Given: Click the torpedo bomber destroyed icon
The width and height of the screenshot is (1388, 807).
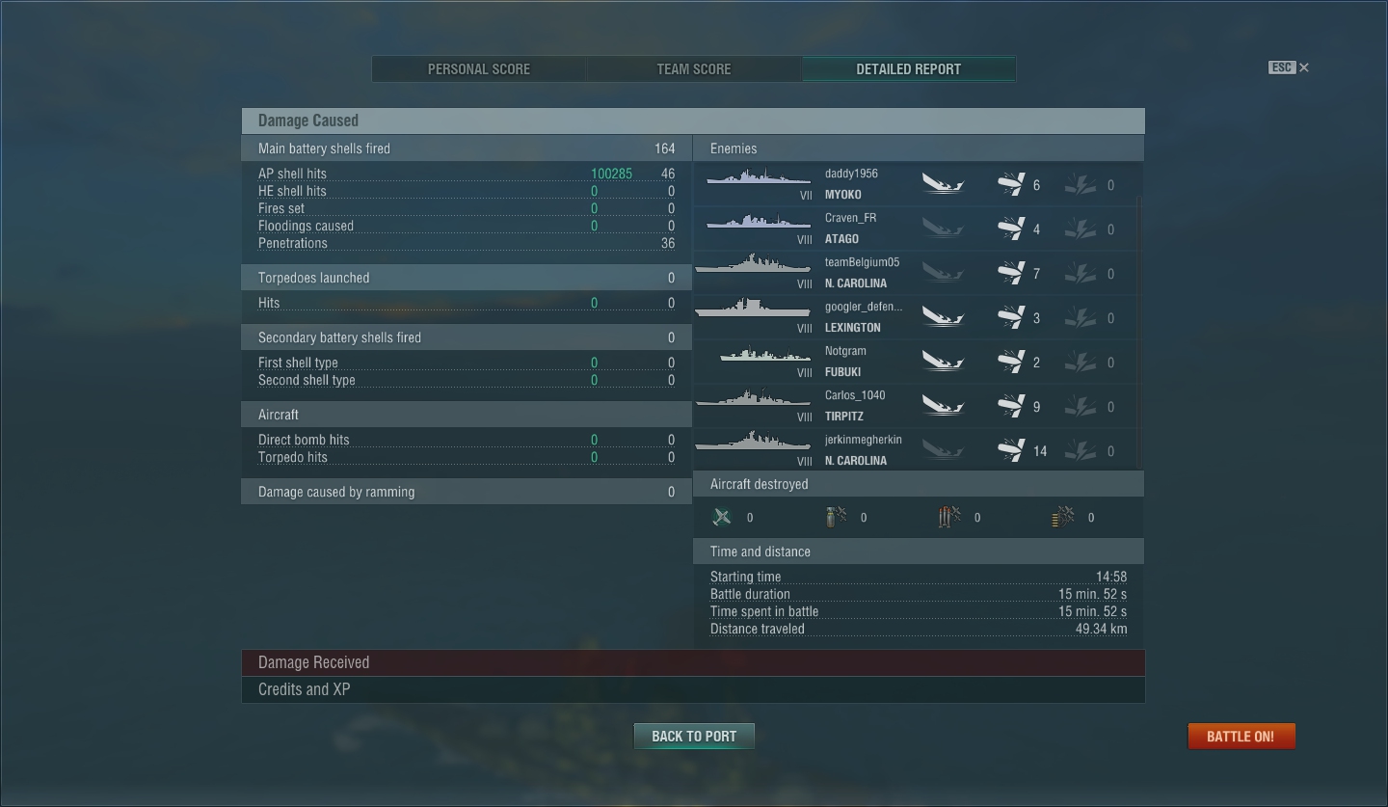Looking at the screenshot, I should 949,518.
